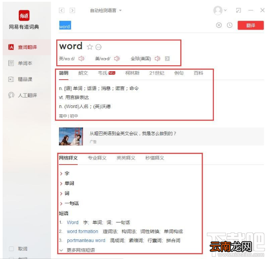The height and width of the screenshot is (259, 268).
Task: Toggle the 取词 checkbox
Action: click(11, 249)
